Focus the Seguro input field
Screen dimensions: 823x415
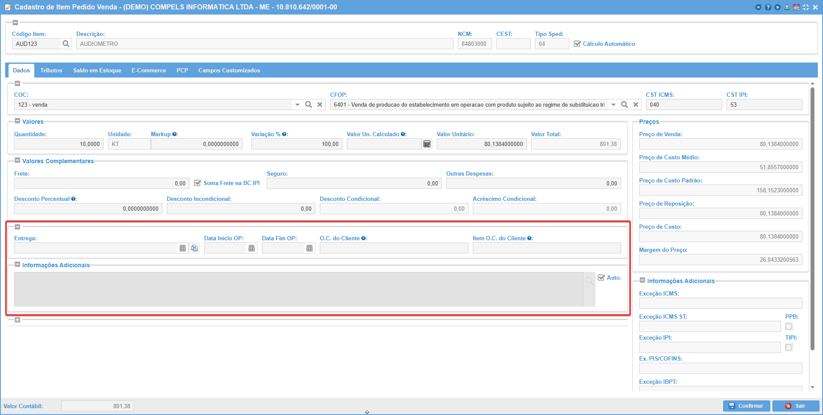coord(354,183)
